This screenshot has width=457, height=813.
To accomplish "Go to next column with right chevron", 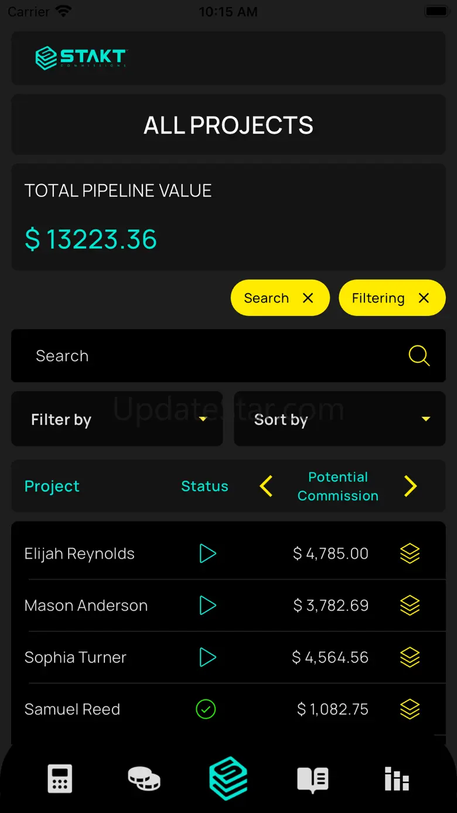I will 411,486.
